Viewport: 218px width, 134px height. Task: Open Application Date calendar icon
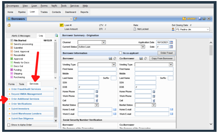pyautogui.click(x=171, y=42)
